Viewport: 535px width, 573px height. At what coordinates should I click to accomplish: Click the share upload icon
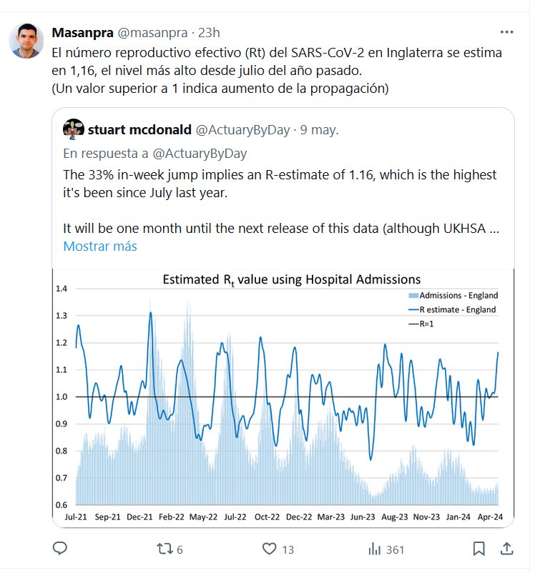click(x=506, y=549)
